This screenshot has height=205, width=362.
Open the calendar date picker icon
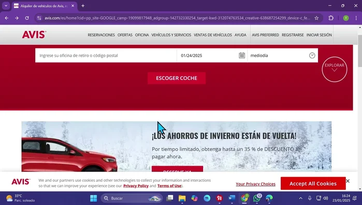242,55
